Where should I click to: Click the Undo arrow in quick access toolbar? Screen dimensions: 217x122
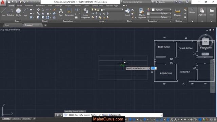28,2
